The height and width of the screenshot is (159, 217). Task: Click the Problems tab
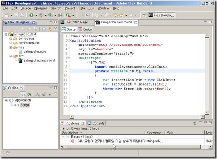(x=72, y=123)
